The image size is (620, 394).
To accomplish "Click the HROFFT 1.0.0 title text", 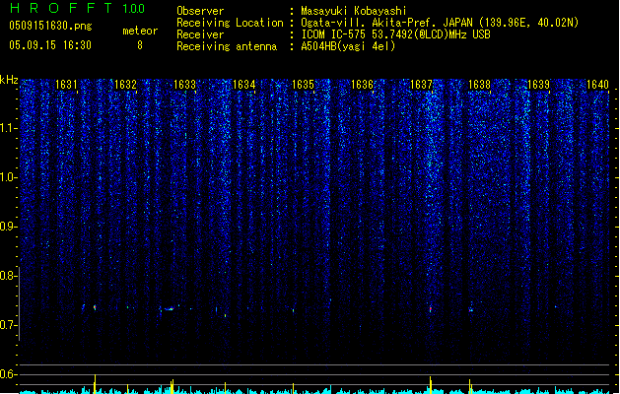I will [78, 8].
